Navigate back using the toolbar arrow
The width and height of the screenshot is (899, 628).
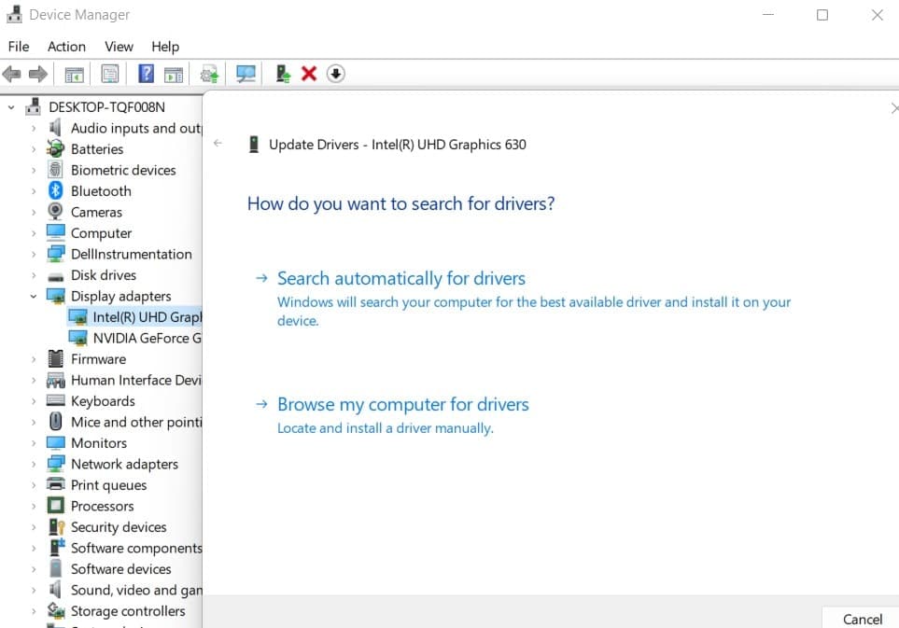(x=12, y=73)
